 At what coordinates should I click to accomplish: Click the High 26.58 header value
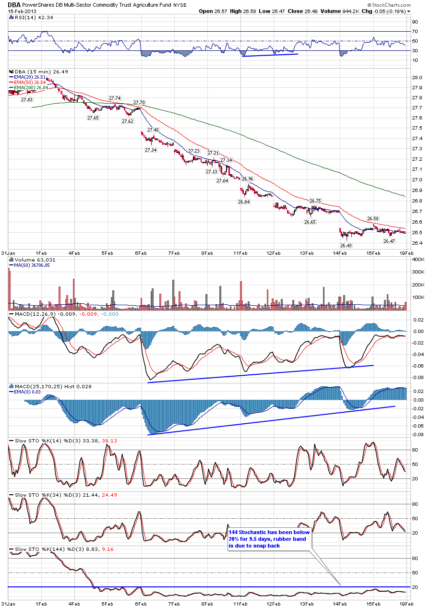[x=244, y=11]
